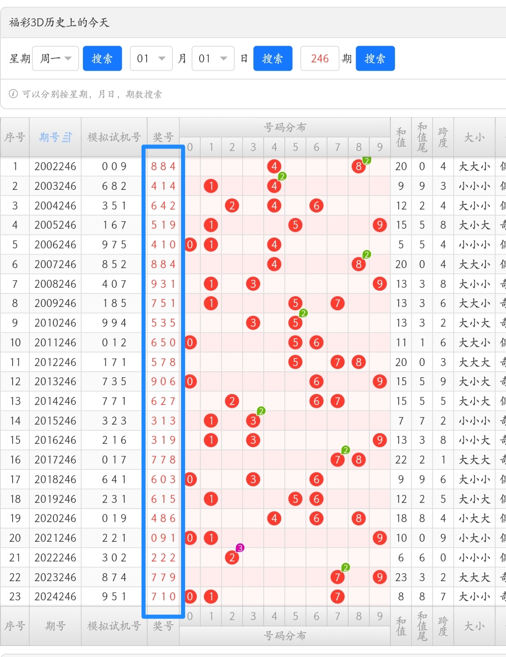The width and height of the screenshot is (506, 657).
Task: Open the weekday dropdown showing 周一
Action: (55, 59)
